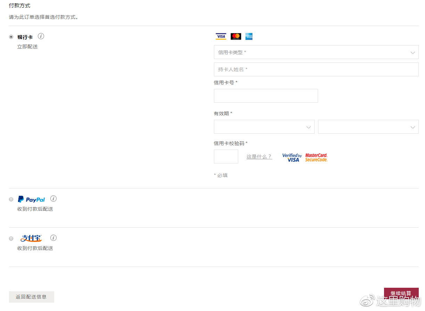Click the MasterCard SecureCode logo
Screen dimensions: 425x311
click(316, 158)
